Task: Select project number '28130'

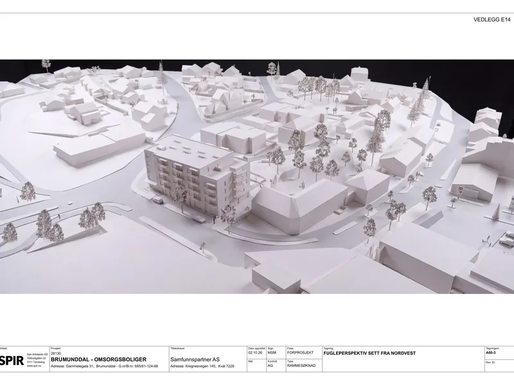Action: 56,354
